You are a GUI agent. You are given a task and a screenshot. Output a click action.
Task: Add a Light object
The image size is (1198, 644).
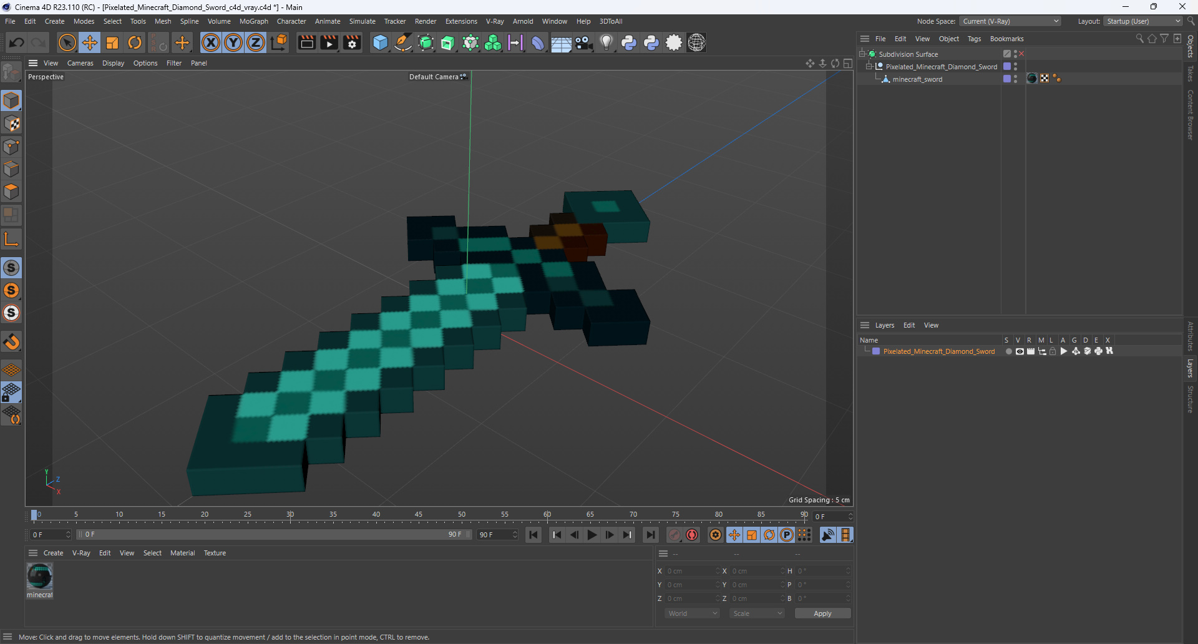606,42
